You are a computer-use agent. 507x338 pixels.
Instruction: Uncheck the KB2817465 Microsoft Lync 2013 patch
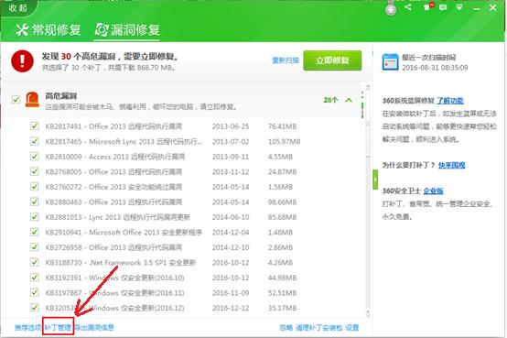pyautogui.click(x=34, y=141)
